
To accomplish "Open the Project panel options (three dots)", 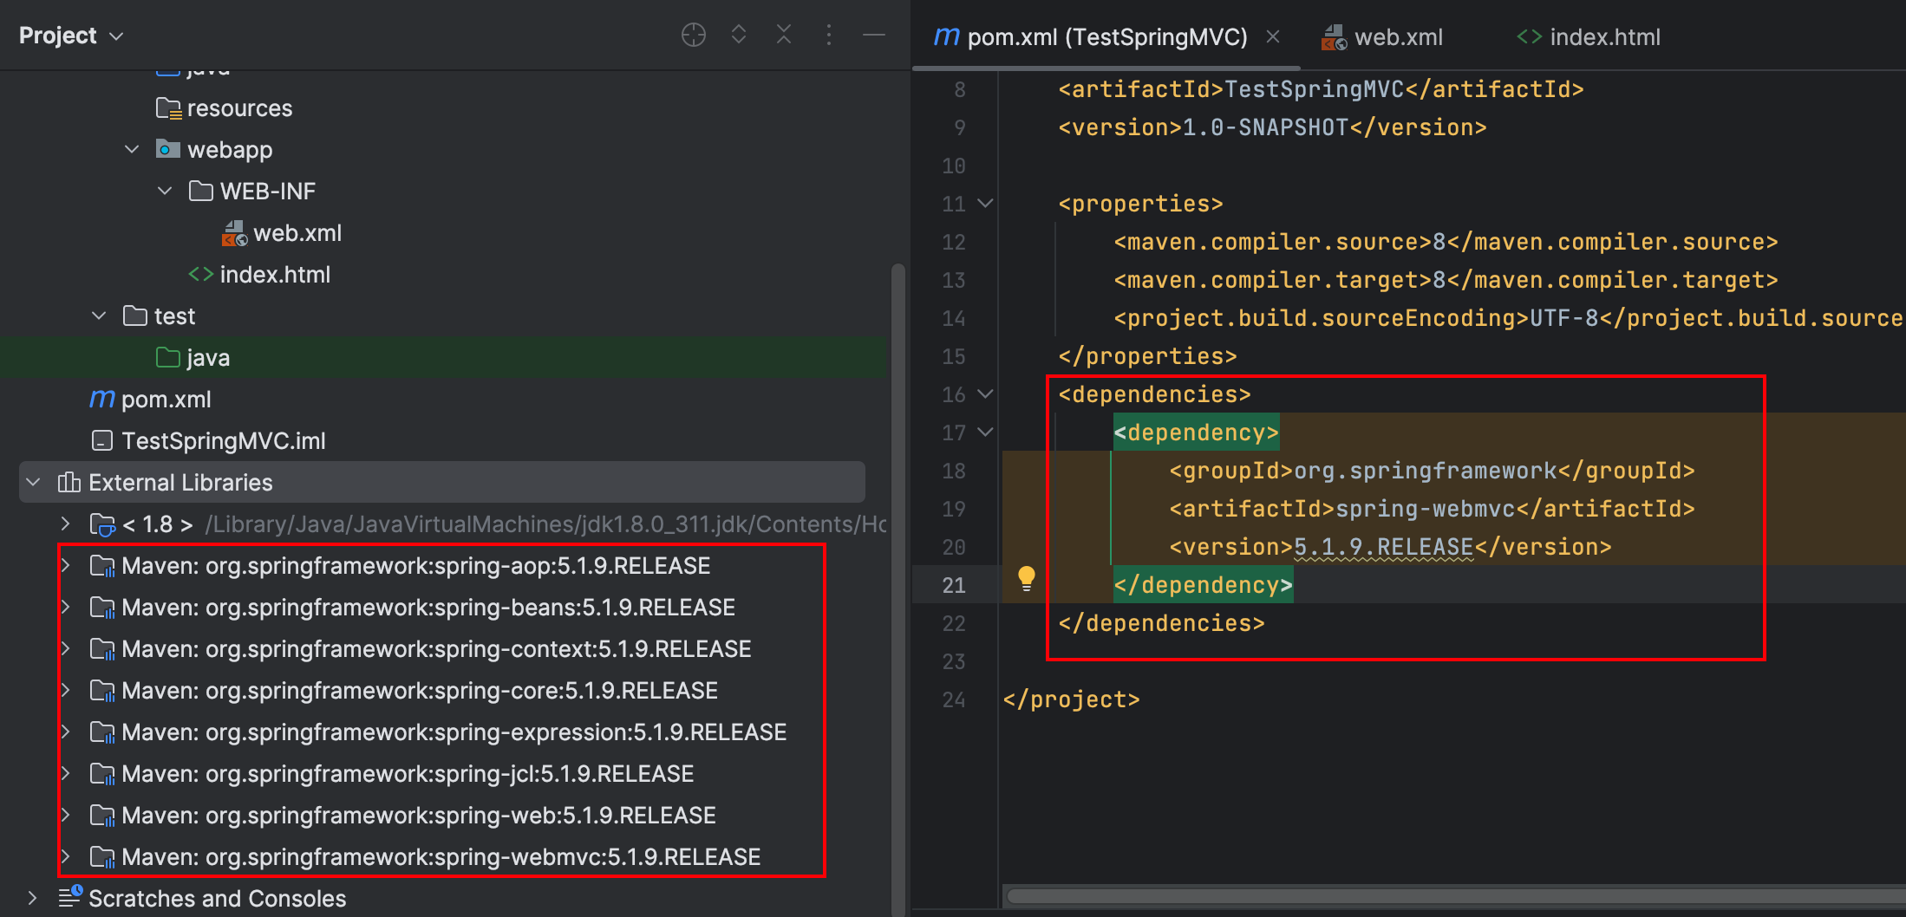I will [829, 36].
